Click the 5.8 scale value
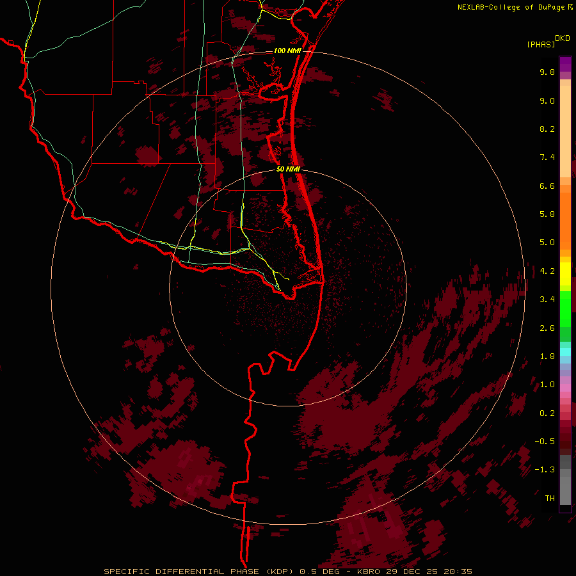The height and width of the screenshot is (576, 576). click(547, 214)
